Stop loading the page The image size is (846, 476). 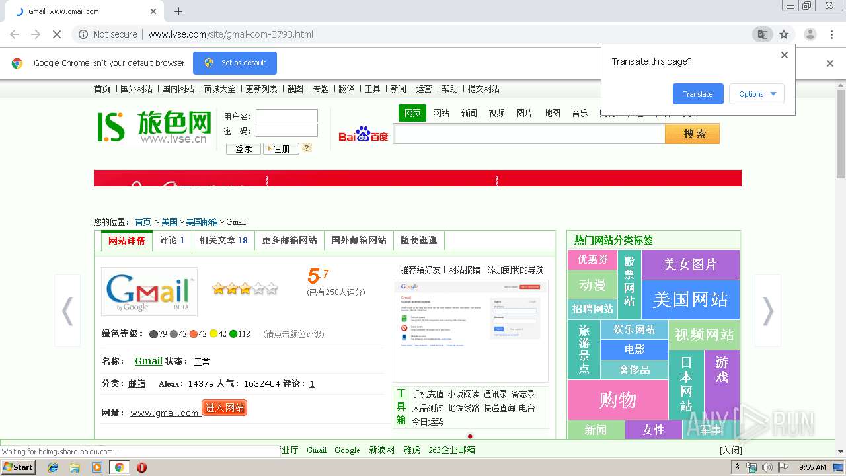click(56, 34)
